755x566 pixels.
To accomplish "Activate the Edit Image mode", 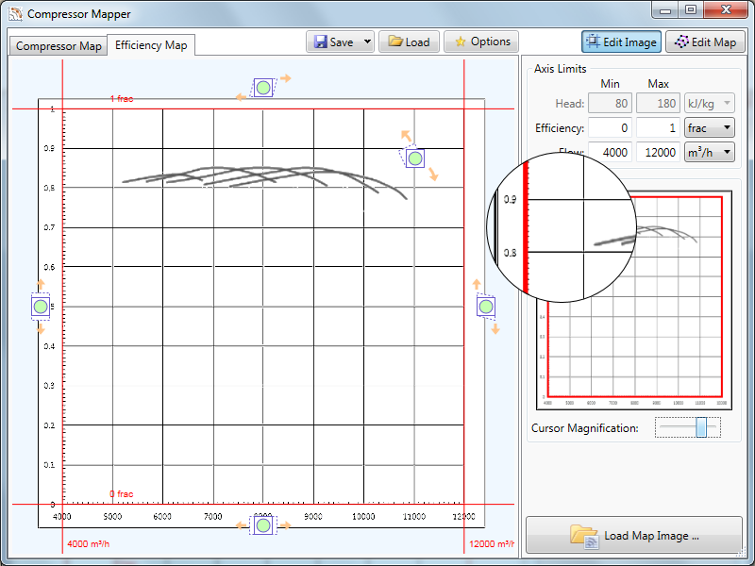I will point(621,42).
